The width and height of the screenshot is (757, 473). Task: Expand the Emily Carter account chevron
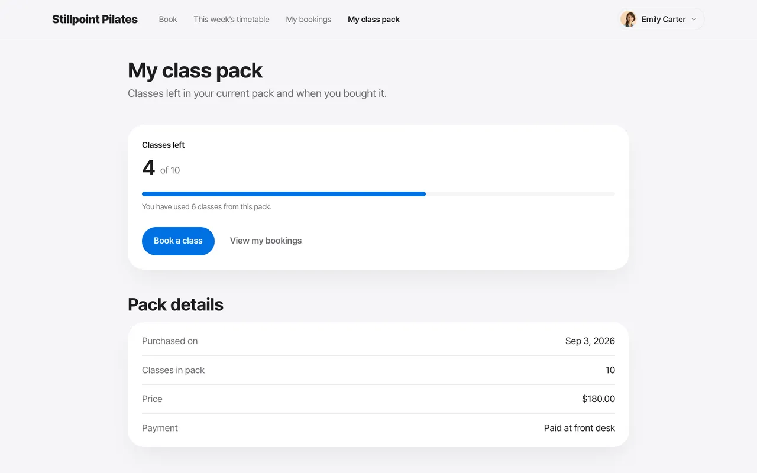point(694,20)
